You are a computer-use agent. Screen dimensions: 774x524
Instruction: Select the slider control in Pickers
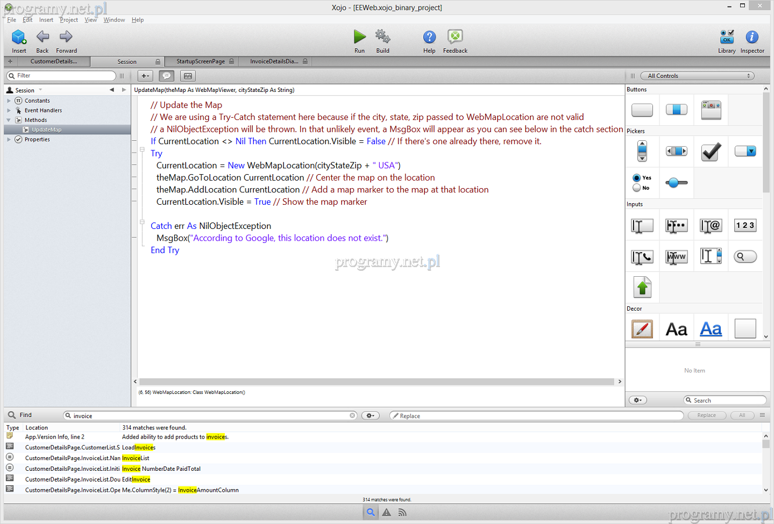pos(676,183)
